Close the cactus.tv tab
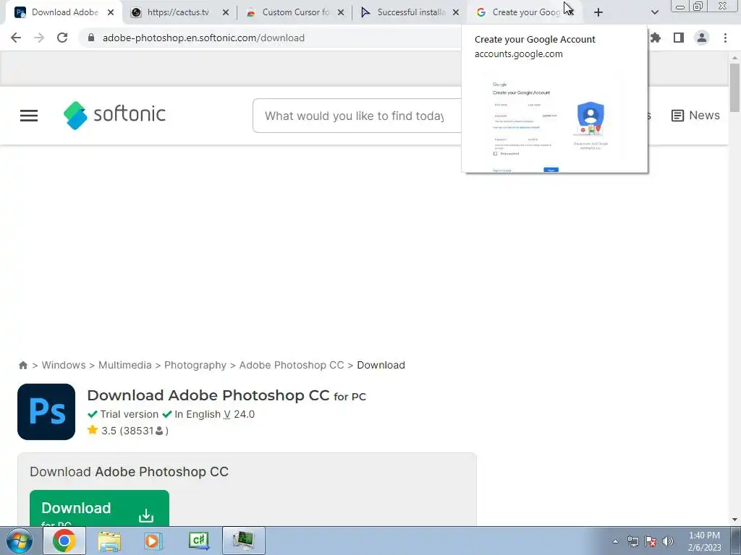Image resolution: width=741 pixels, height=555 pixels. tap(226, 13)
